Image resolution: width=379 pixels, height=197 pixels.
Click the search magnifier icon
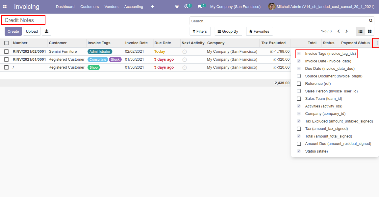(x=371, y=21)
